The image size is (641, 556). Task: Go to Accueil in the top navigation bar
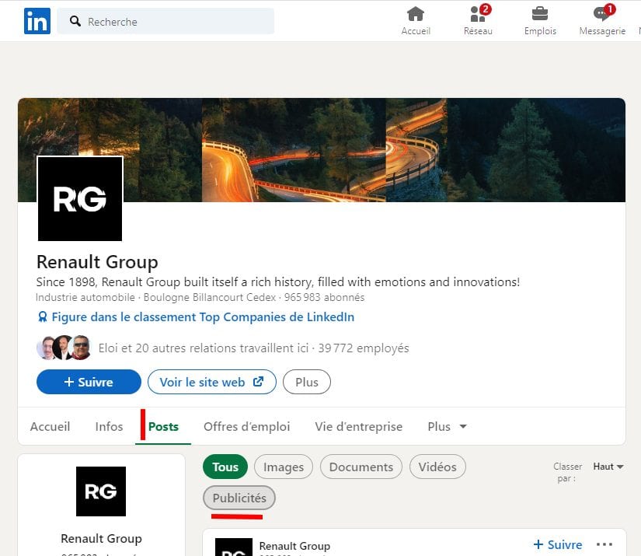click(416, 21)
